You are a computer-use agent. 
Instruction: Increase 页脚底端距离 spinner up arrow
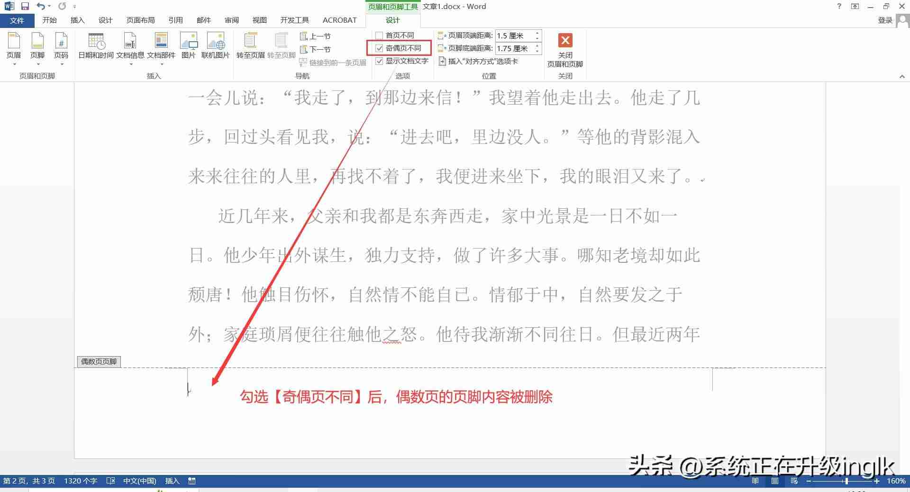537,46
